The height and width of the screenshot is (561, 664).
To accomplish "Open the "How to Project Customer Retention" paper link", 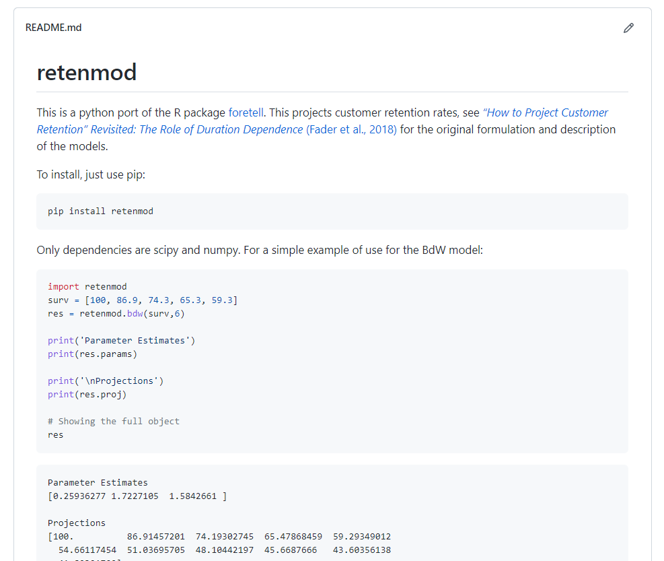I will (545, 112).
